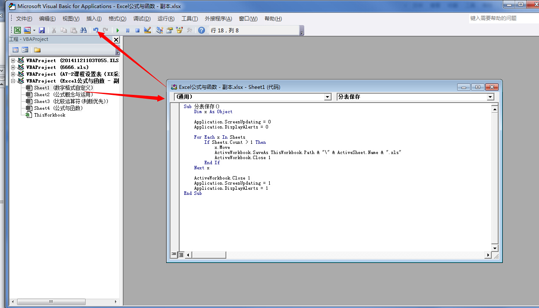Open standard toolbar options arrow
The height and width of the screenshot is (308, 539).
click(x=302, y=31)
